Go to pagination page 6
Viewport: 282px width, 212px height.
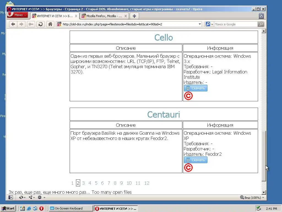102,183
